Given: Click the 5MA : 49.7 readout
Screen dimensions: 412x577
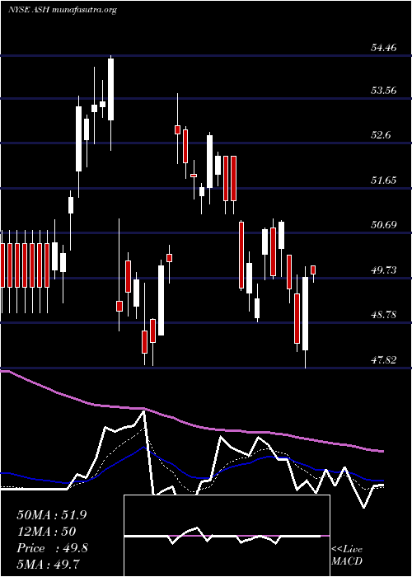Looking at the screenshot, I should (x=49, y=564).
